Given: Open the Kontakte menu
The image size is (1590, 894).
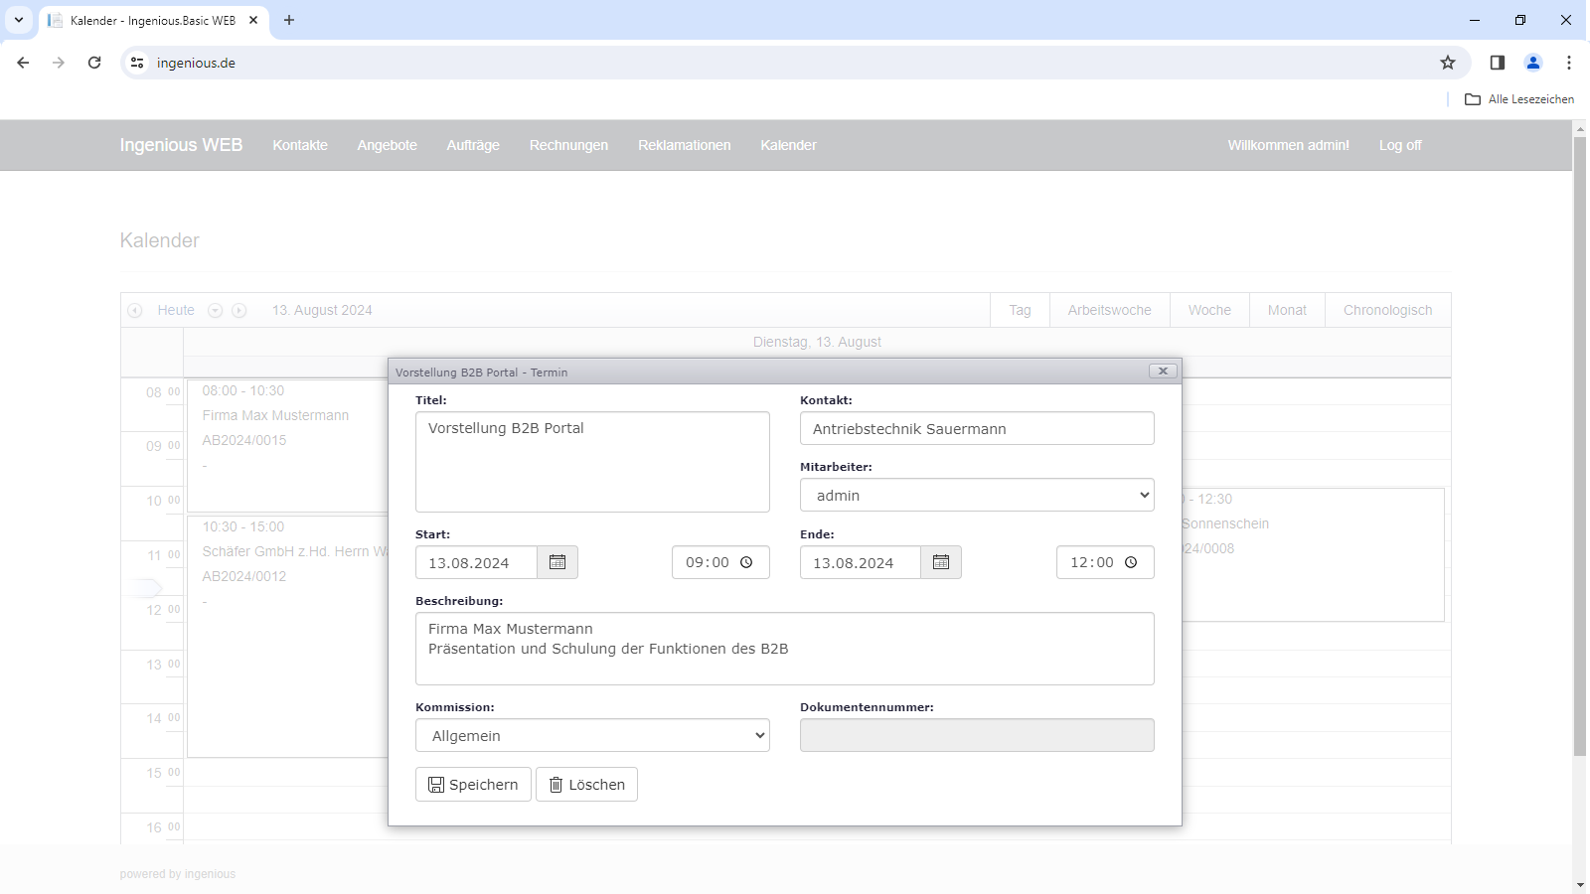Looking at the screenshot, I should coord(300,145).
